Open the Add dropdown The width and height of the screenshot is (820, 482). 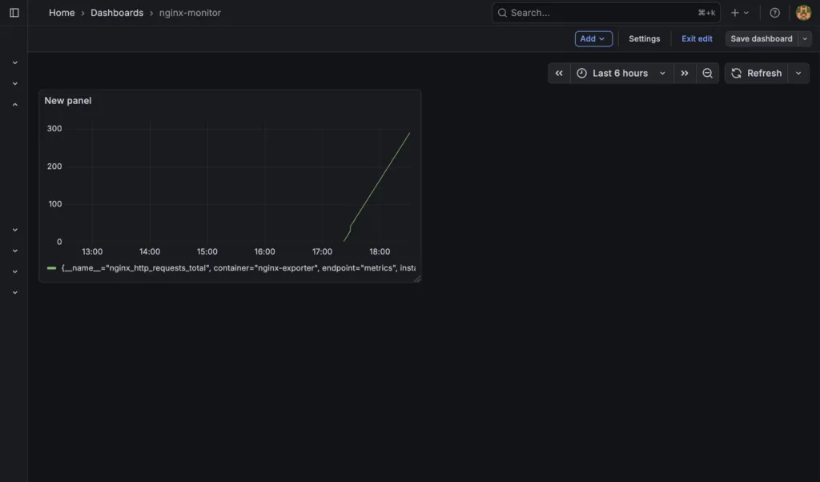593,38
